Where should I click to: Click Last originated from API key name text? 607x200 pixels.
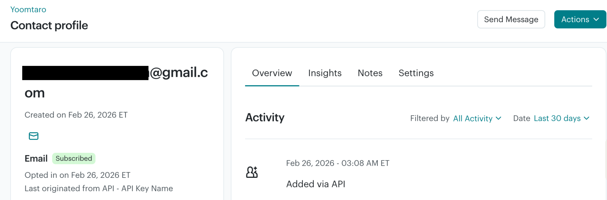[x=99, y=188]
